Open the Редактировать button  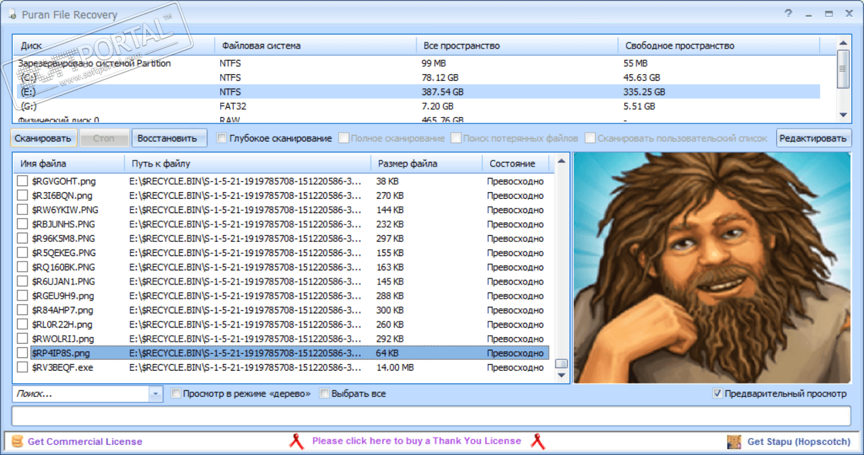point(813,138)
